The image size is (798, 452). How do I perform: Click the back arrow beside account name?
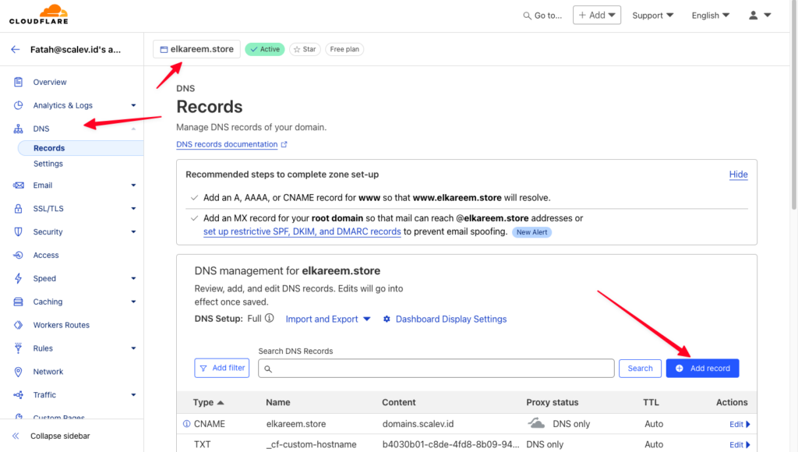tap(16, 49)
